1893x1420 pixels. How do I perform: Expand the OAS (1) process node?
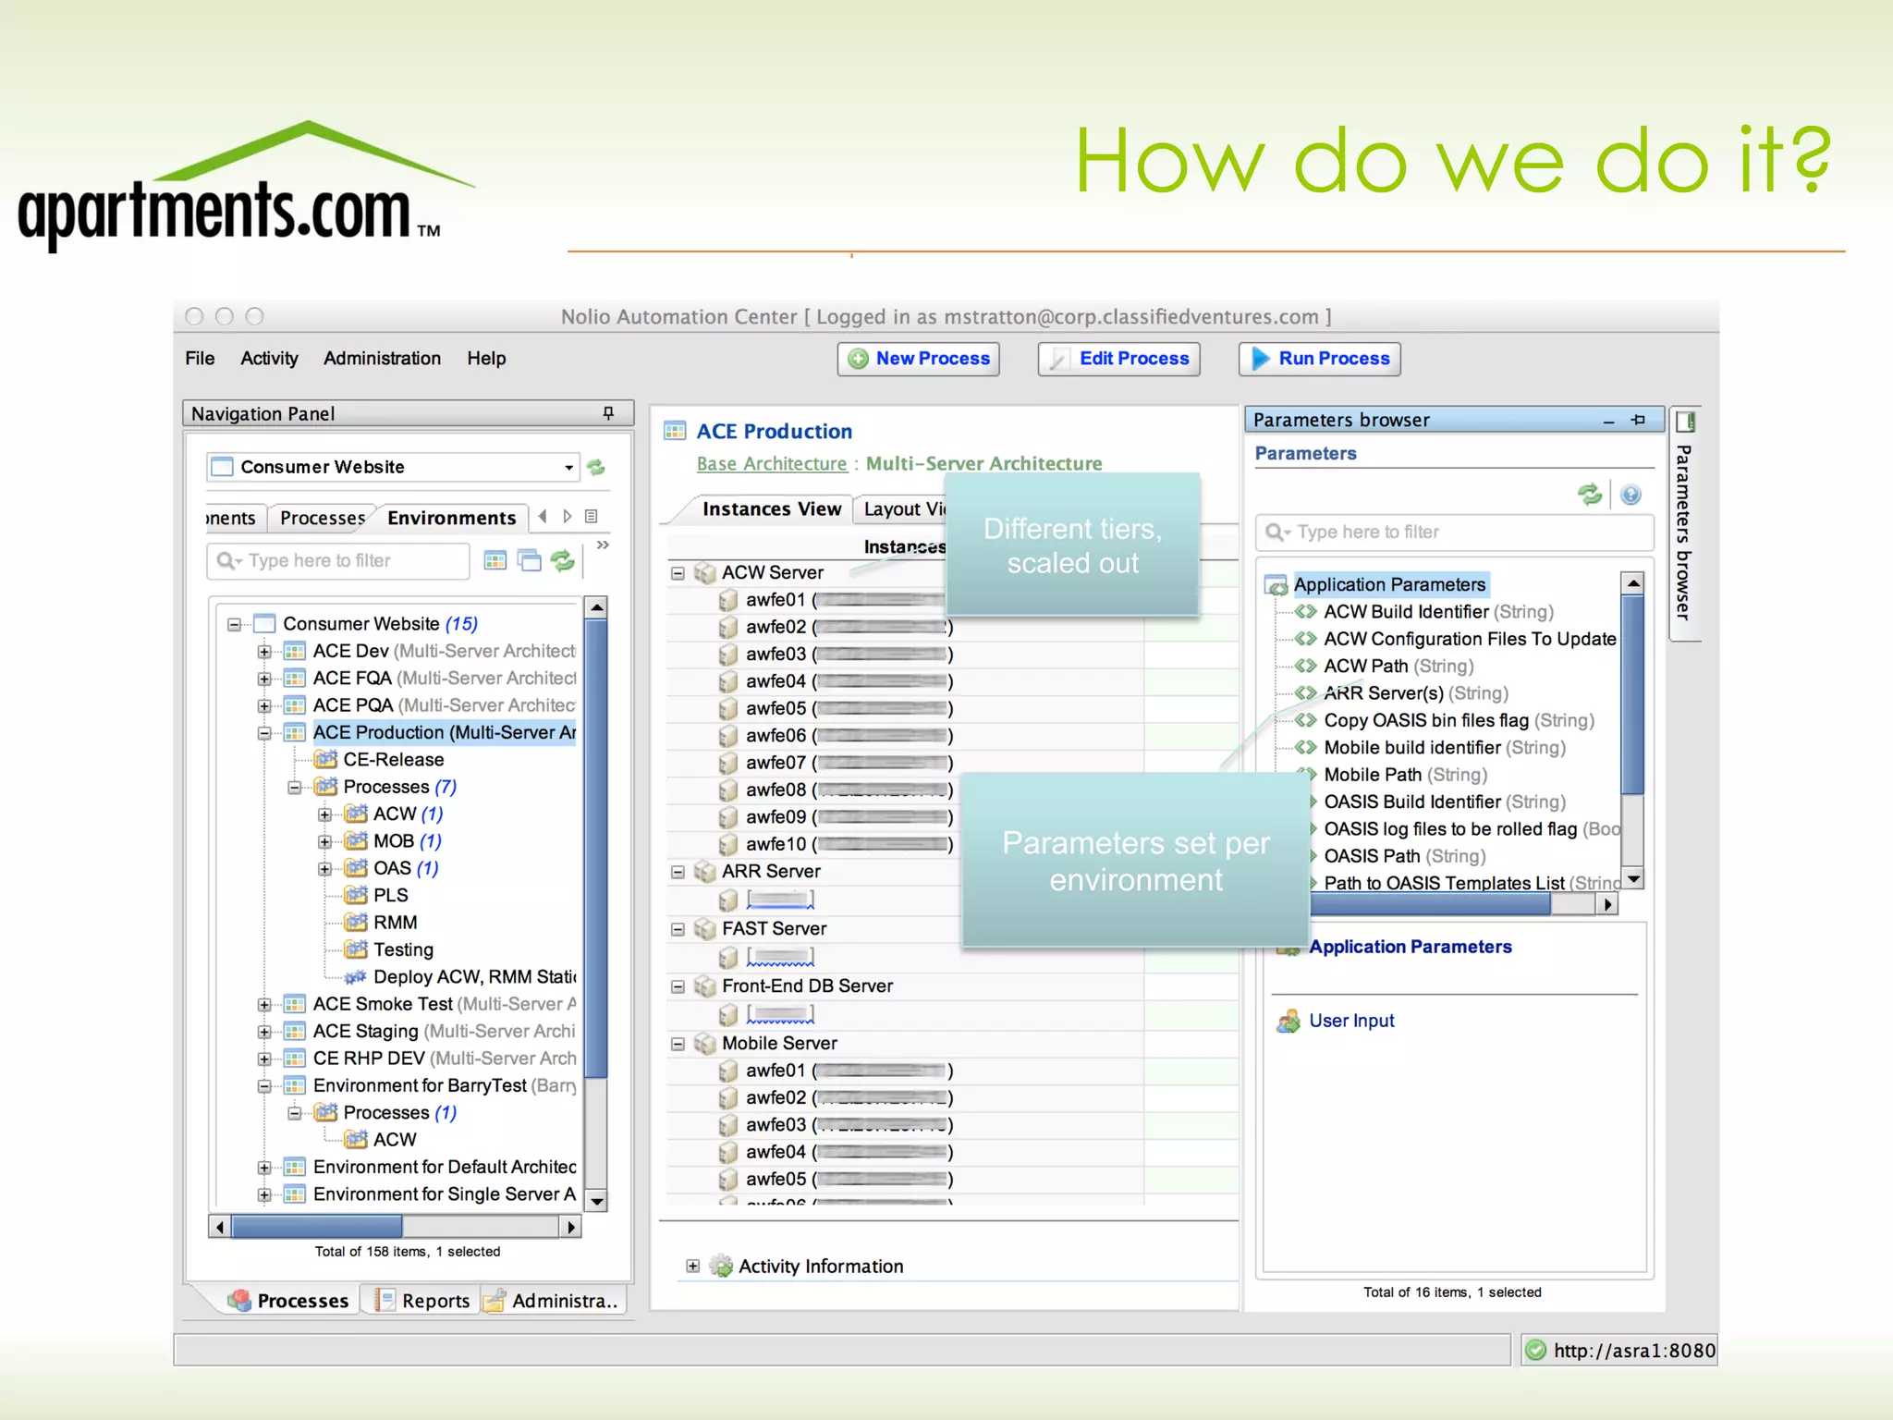(x=324, y=869)
